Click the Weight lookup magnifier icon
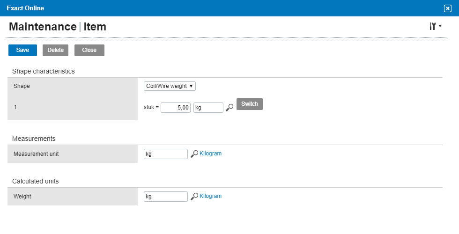This screenshot has width=459, height=234. [x=194, y=197]
